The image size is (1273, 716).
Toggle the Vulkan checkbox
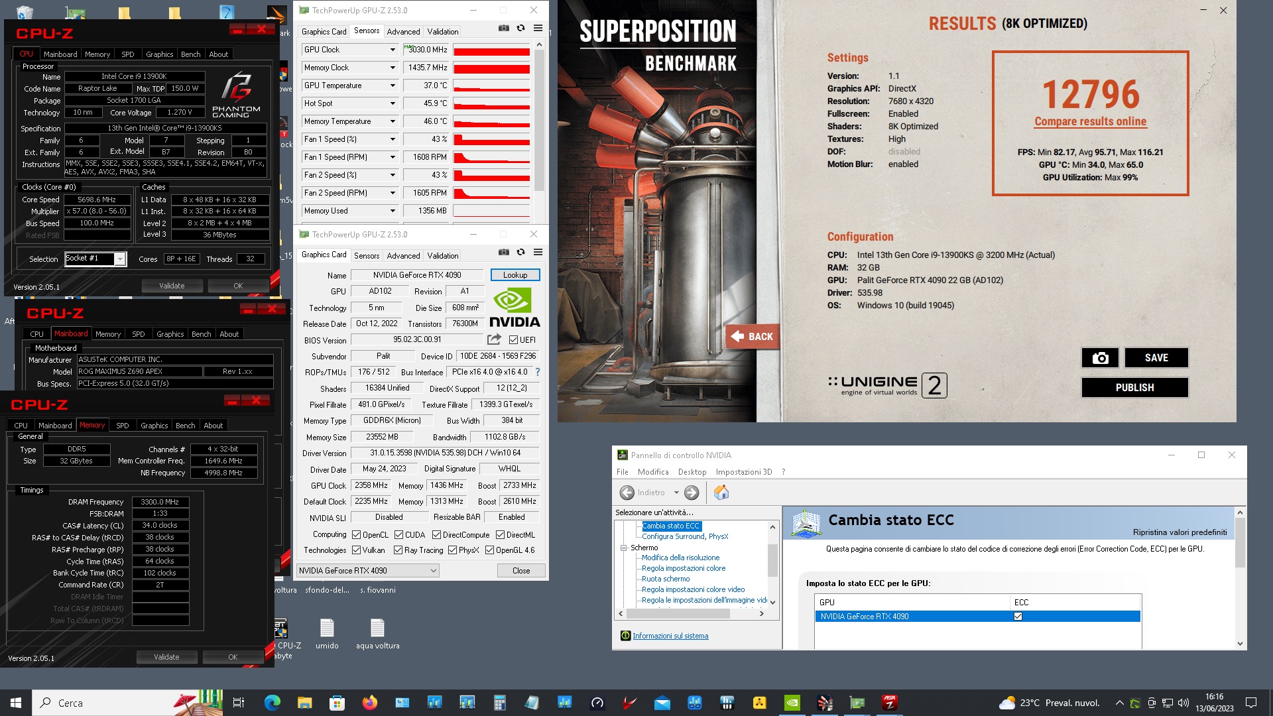357,550
